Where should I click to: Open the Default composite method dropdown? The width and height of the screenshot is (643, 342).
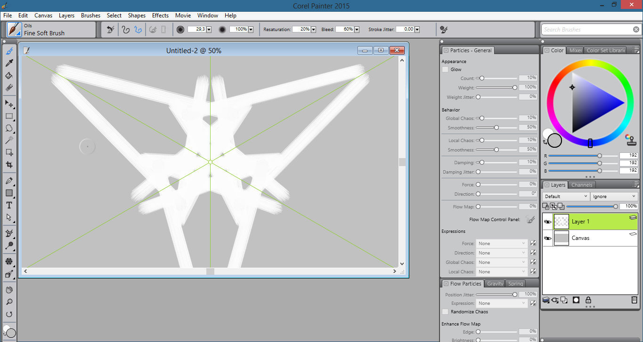pyautogui.click(x=566, y=196)
